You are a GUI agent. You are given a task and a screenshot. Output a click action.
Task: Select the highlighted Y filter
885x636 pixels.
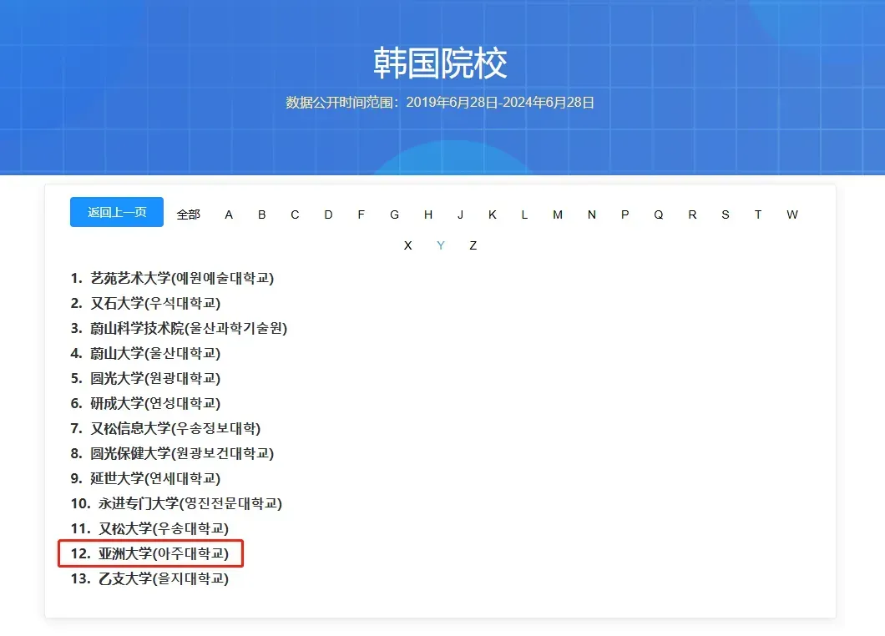tap(440, 245)
